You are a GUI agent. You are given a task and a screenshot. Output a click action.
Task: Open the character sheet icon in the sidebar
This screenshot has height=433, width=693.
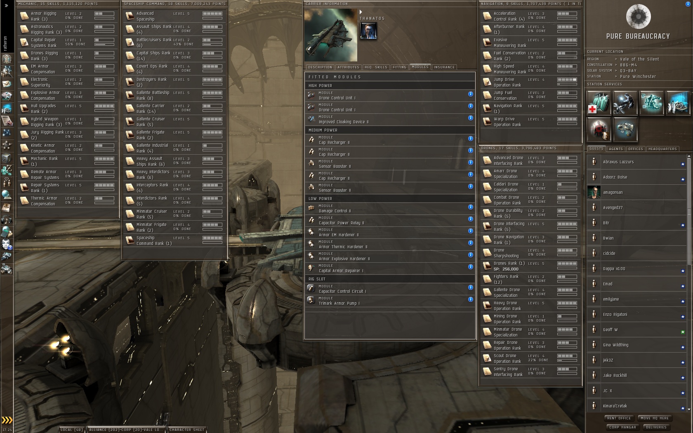7,59
